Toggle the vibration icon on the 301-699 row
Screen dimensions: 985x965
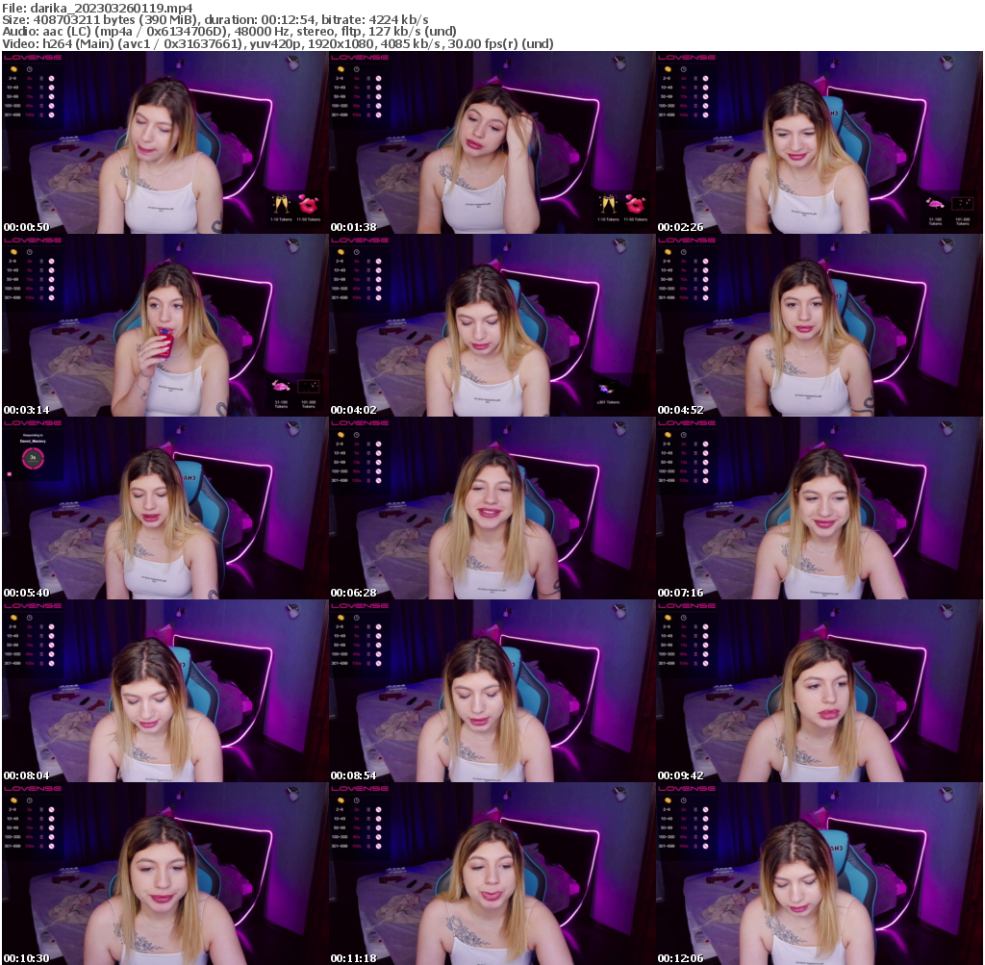coord(41,114)
